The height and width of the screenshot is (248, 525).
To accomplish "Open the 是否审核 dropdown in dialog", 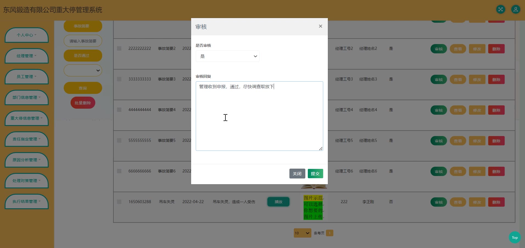I will [x=227, y=56].
